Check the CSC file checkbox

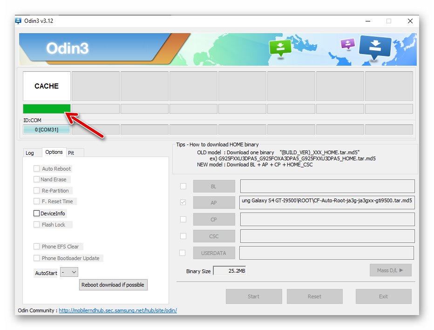click(x=183, y=236)
